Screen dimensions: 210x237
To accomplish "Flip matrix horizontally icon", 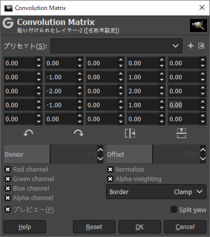I will [130, 133].
